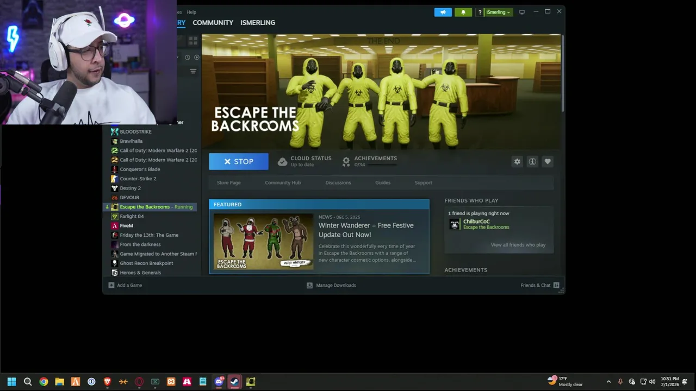The width and height of the screenshot is (696, 391).
Task: Open Brave browser from taskbar
Action: tap(107, 382)
